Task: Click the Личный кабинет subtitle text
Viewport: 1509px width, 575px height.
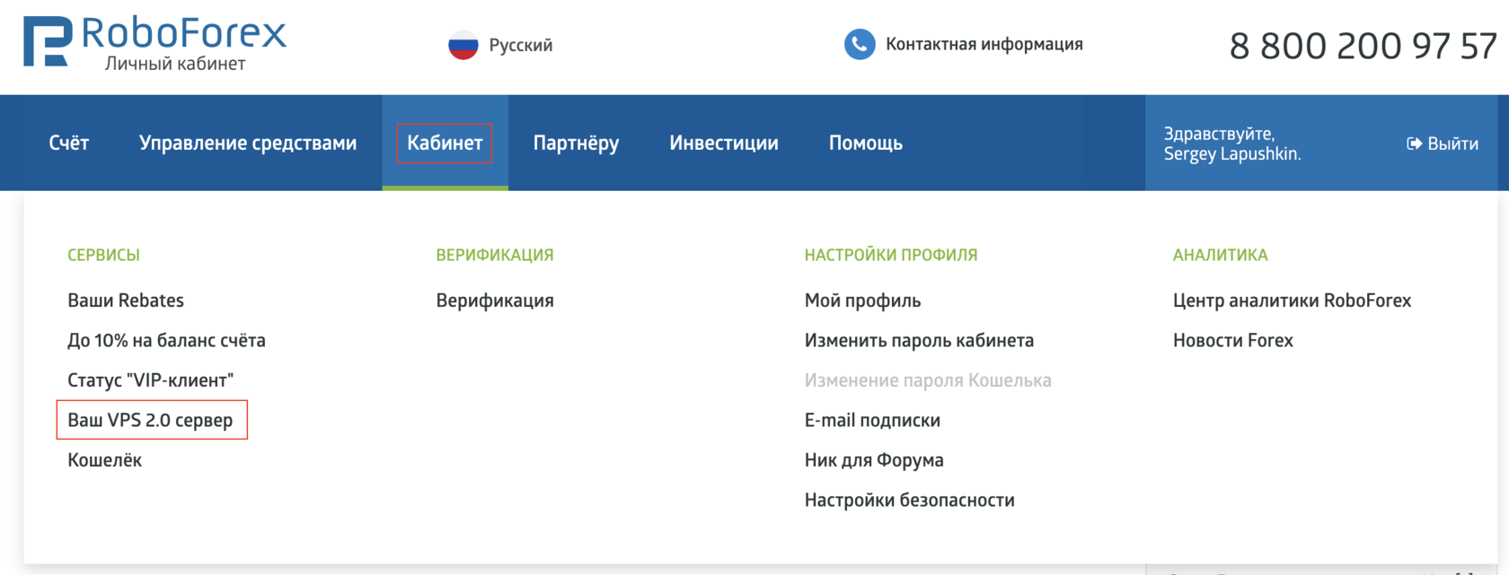Action: 175,64
